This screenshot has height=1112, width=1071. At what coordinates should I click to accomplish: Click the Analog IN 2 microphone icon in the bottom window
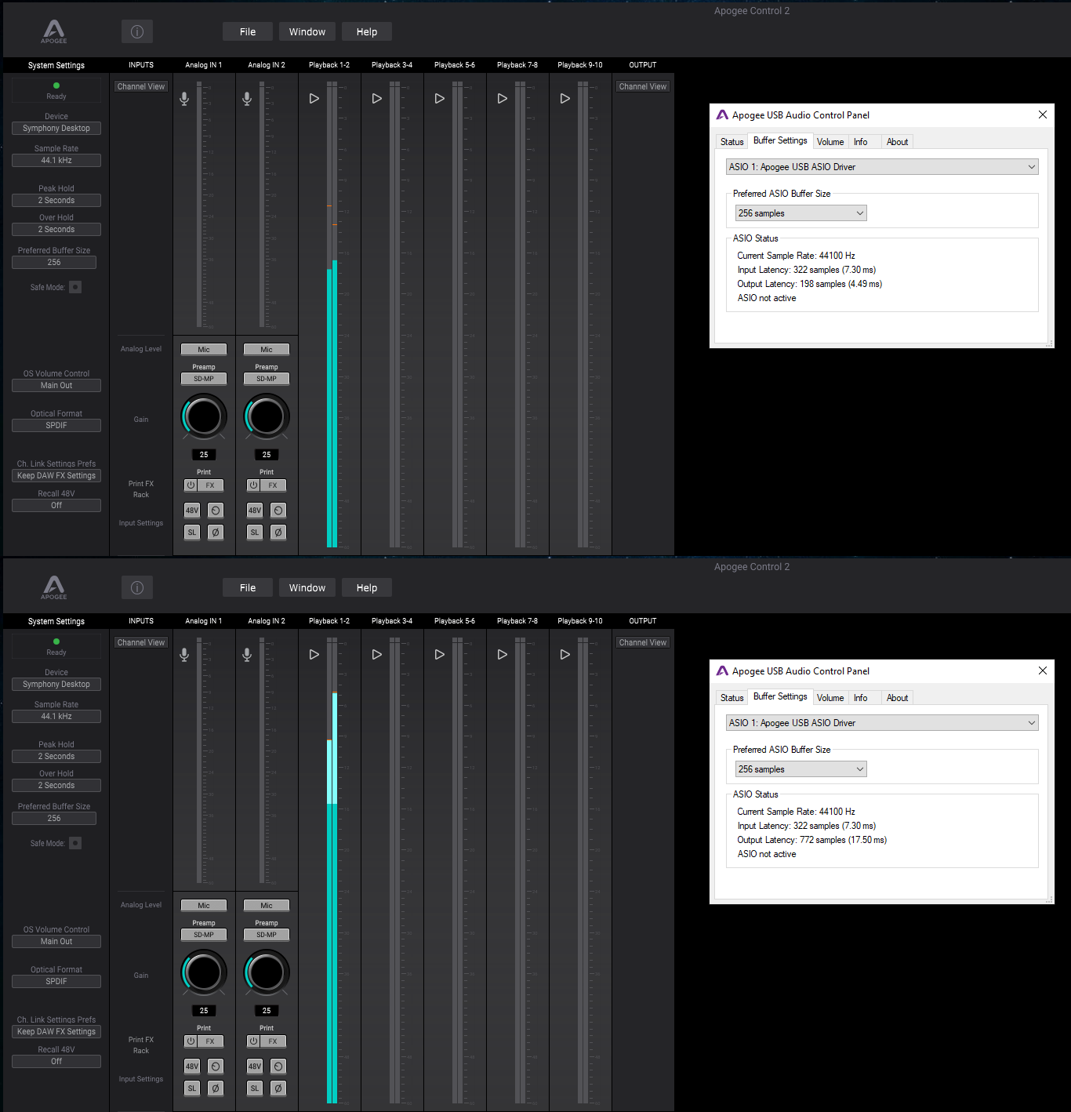coord(247,655)
